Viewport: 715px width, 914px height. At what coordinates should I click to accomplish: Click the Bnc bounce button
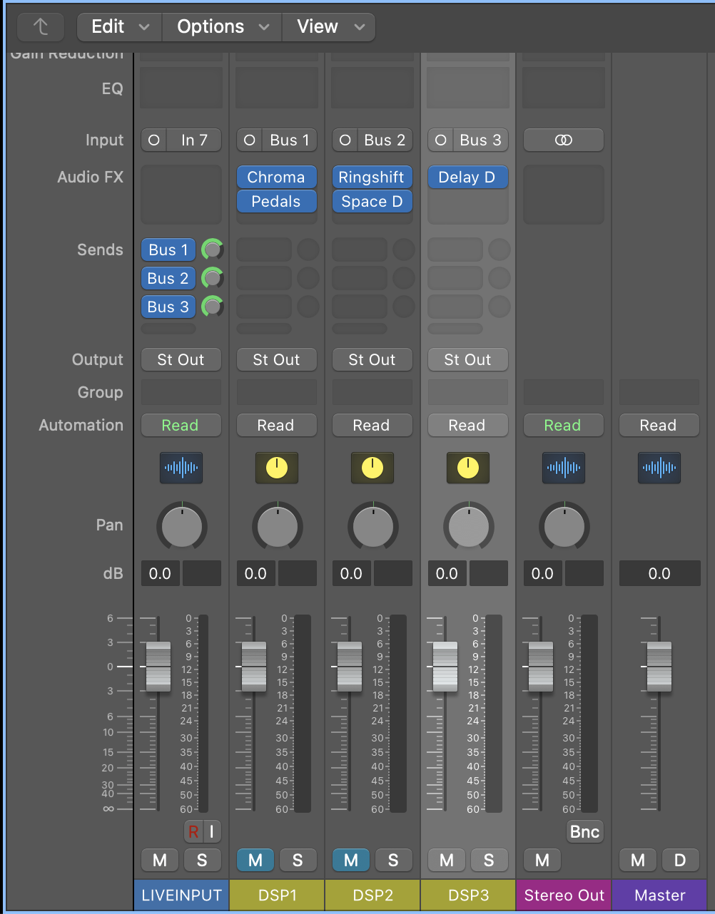tap(584, 832)
